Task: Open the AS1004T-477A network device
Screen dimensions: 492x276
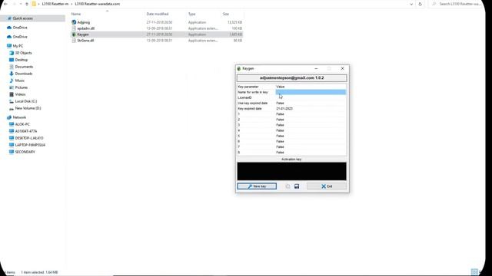Action: [x=26, y=131]
